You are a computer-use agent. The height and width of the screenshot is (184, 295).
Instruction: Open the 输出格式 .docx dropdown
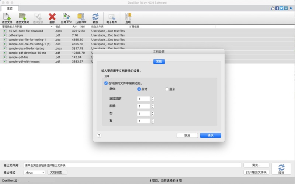tap(34, 172)
